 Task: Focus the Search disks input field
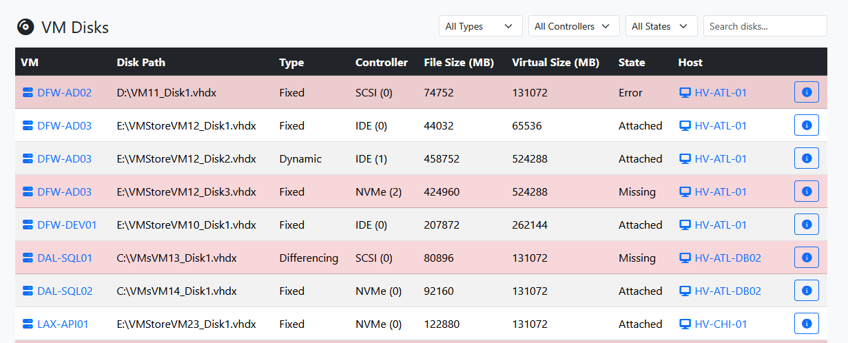coord(765,26)
